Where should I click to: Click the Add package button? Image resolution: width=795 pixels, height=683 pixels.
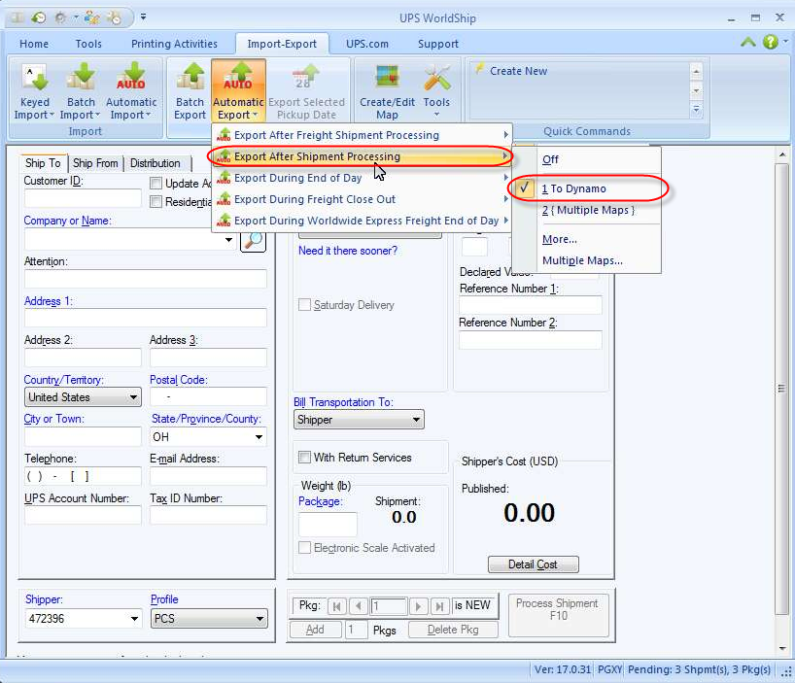click(x=315, y=630)
